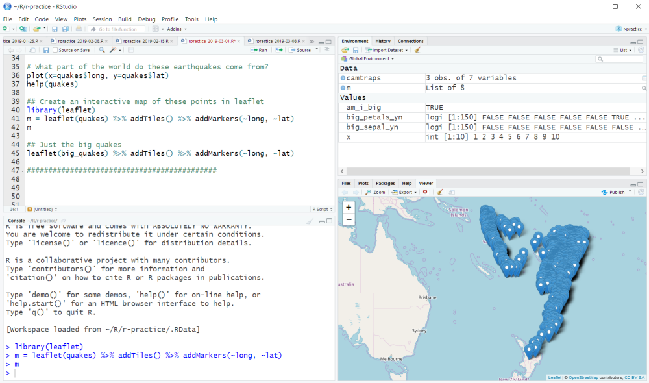Click the Print icon in main toolbar
Image resolution: width=649 pixels, height=383 pixels.
tap(79, 29)
